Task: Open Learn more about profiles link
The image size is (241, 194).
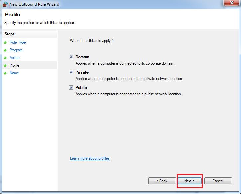Action: (90, 158)
